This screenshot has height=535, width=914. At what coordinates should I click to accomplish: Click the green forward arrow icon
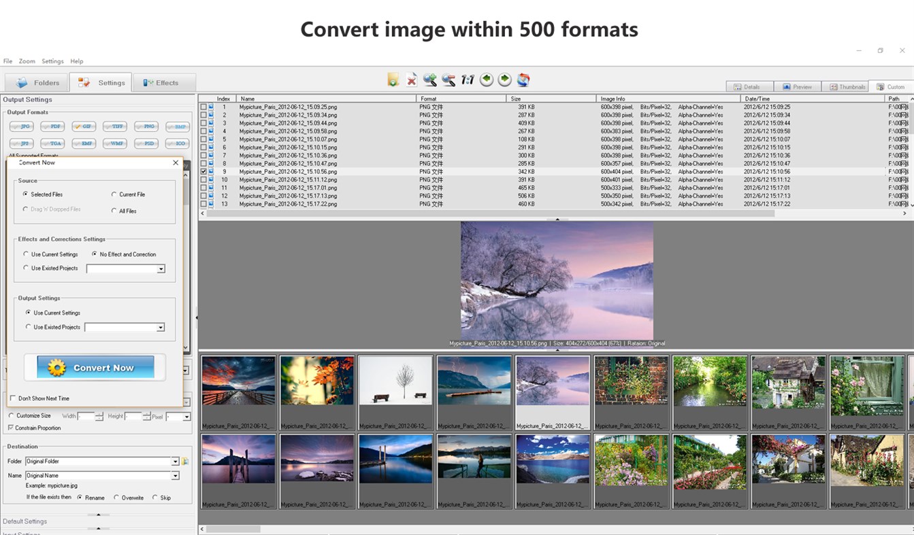point(504,80)
